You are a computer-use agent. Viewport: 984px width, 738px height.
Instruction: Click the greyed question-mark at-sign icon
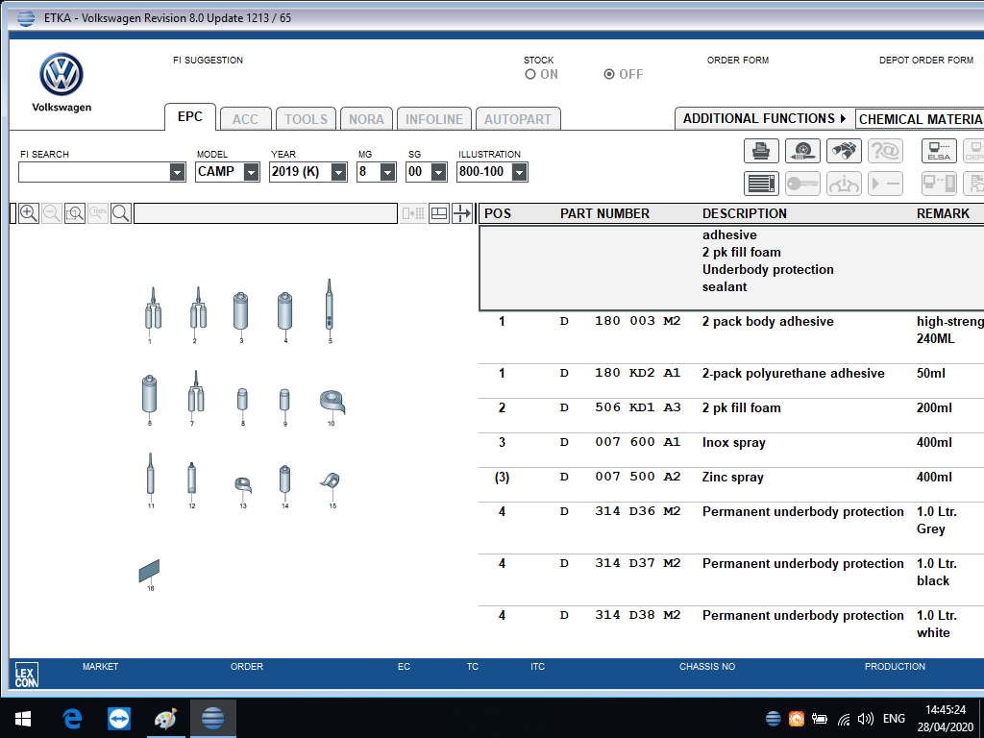885,151
